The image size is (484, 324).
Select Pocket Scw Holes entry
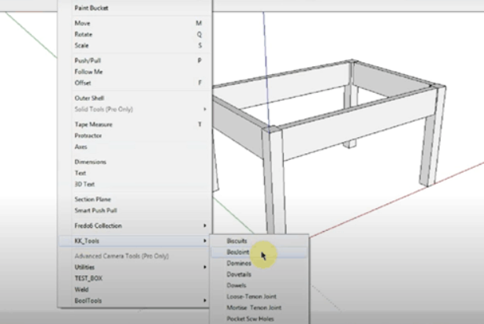click(251, 318)
